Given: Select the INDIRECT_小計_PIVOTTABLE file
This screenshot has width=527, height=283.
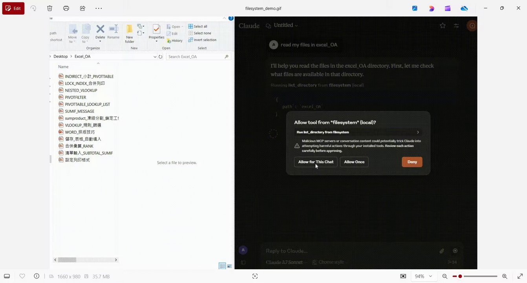Looking at the screenshot, I should point(86,76).
